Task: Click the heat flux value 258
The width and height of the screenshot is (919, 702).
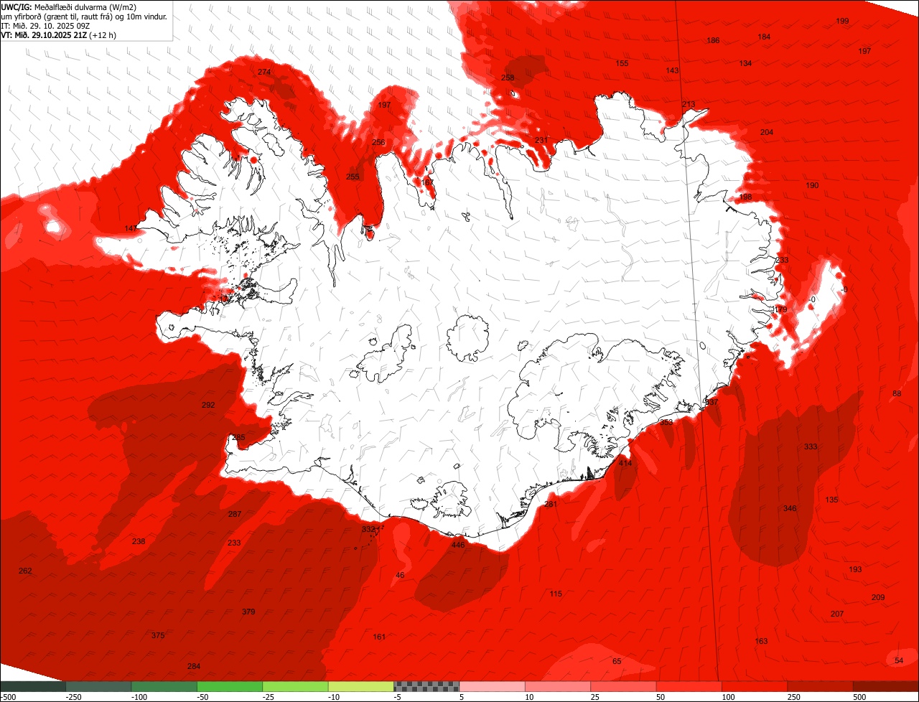Action: coord(508,78)
